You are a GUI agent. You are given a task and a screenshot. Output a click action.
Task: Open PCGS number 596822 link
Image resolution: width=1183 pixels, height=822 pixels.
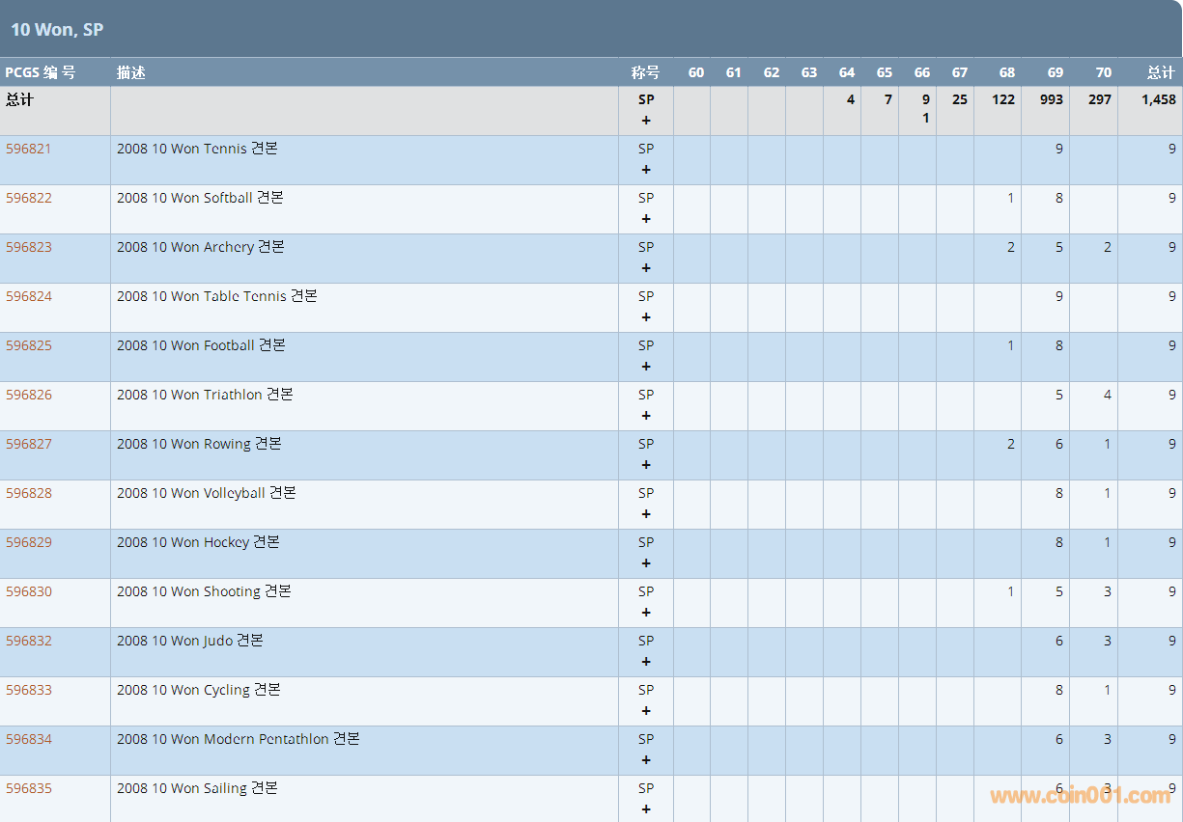coord(29,198)
